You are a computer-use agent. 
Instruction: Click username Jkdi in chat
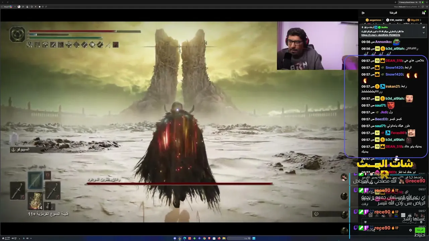point(383,112)
